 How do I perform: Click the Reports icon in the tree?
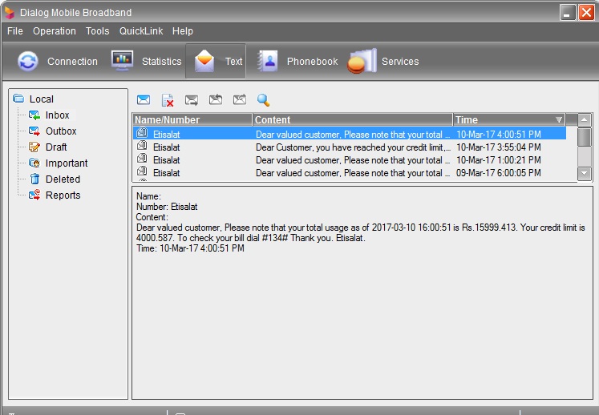tap(34, 195)
